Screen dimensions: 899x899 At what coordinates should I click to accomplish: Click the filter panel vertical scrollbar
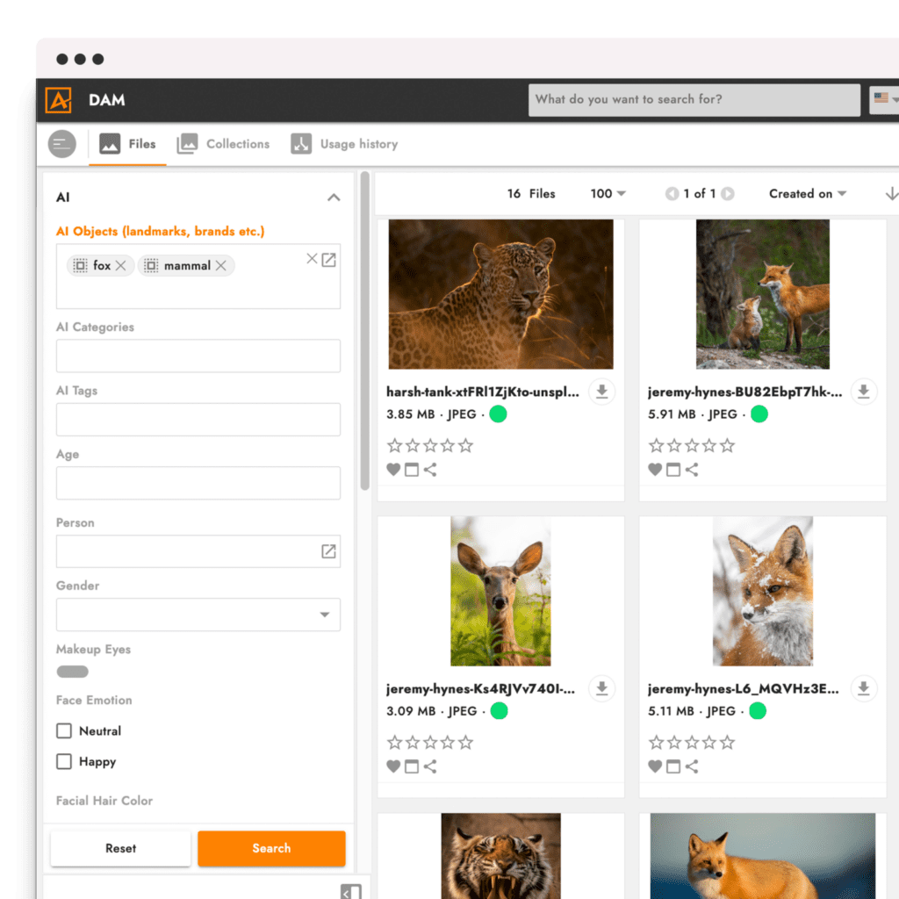point(364,331)
